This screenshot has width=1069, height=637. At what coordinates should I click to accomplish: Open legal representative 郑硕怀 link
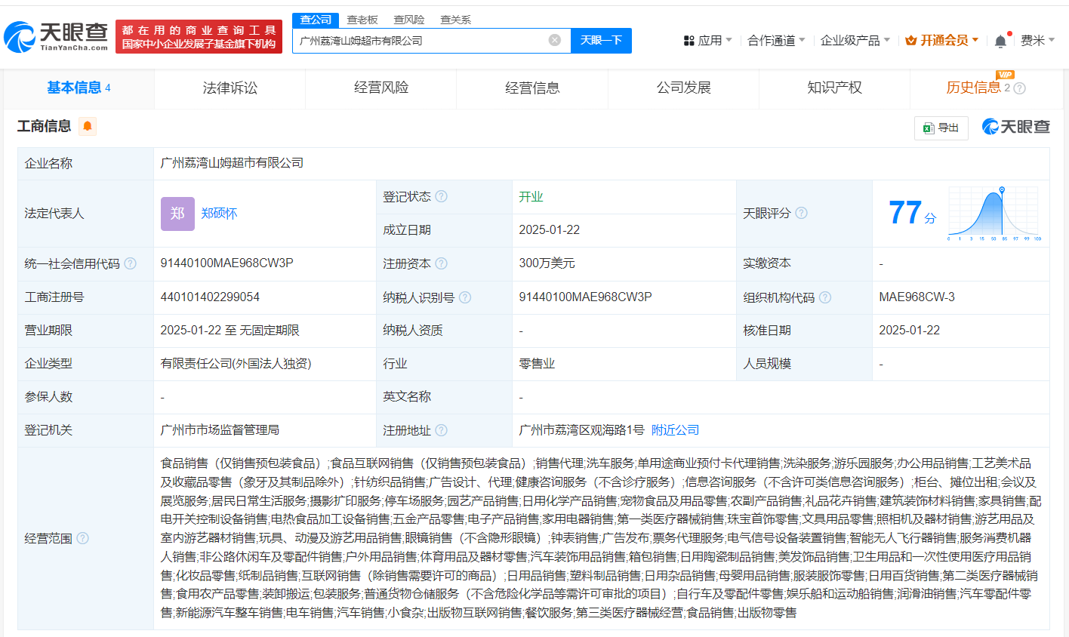[x=219, y=214]
